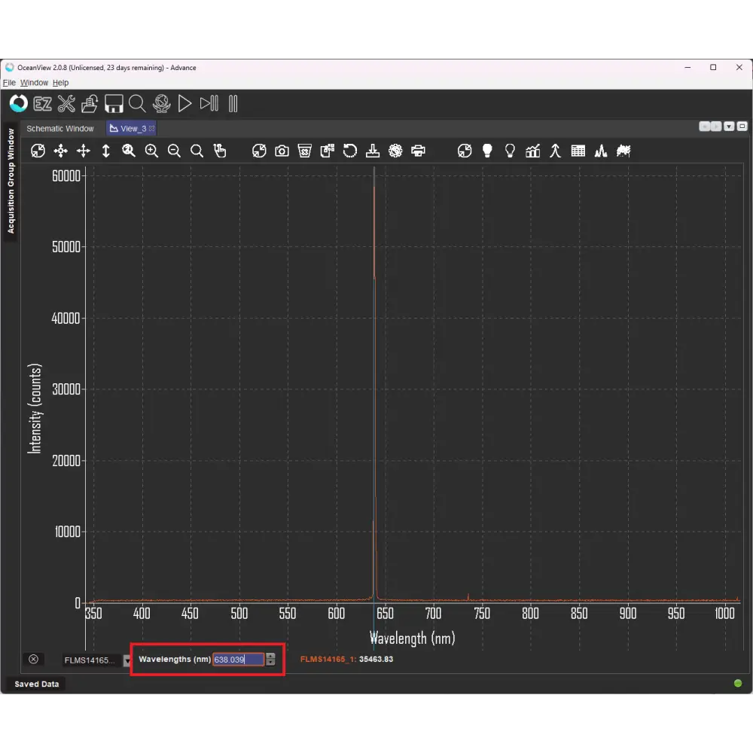Switch to the Schematic Window tab
The image size is (753, 753).
pos(60,129)
